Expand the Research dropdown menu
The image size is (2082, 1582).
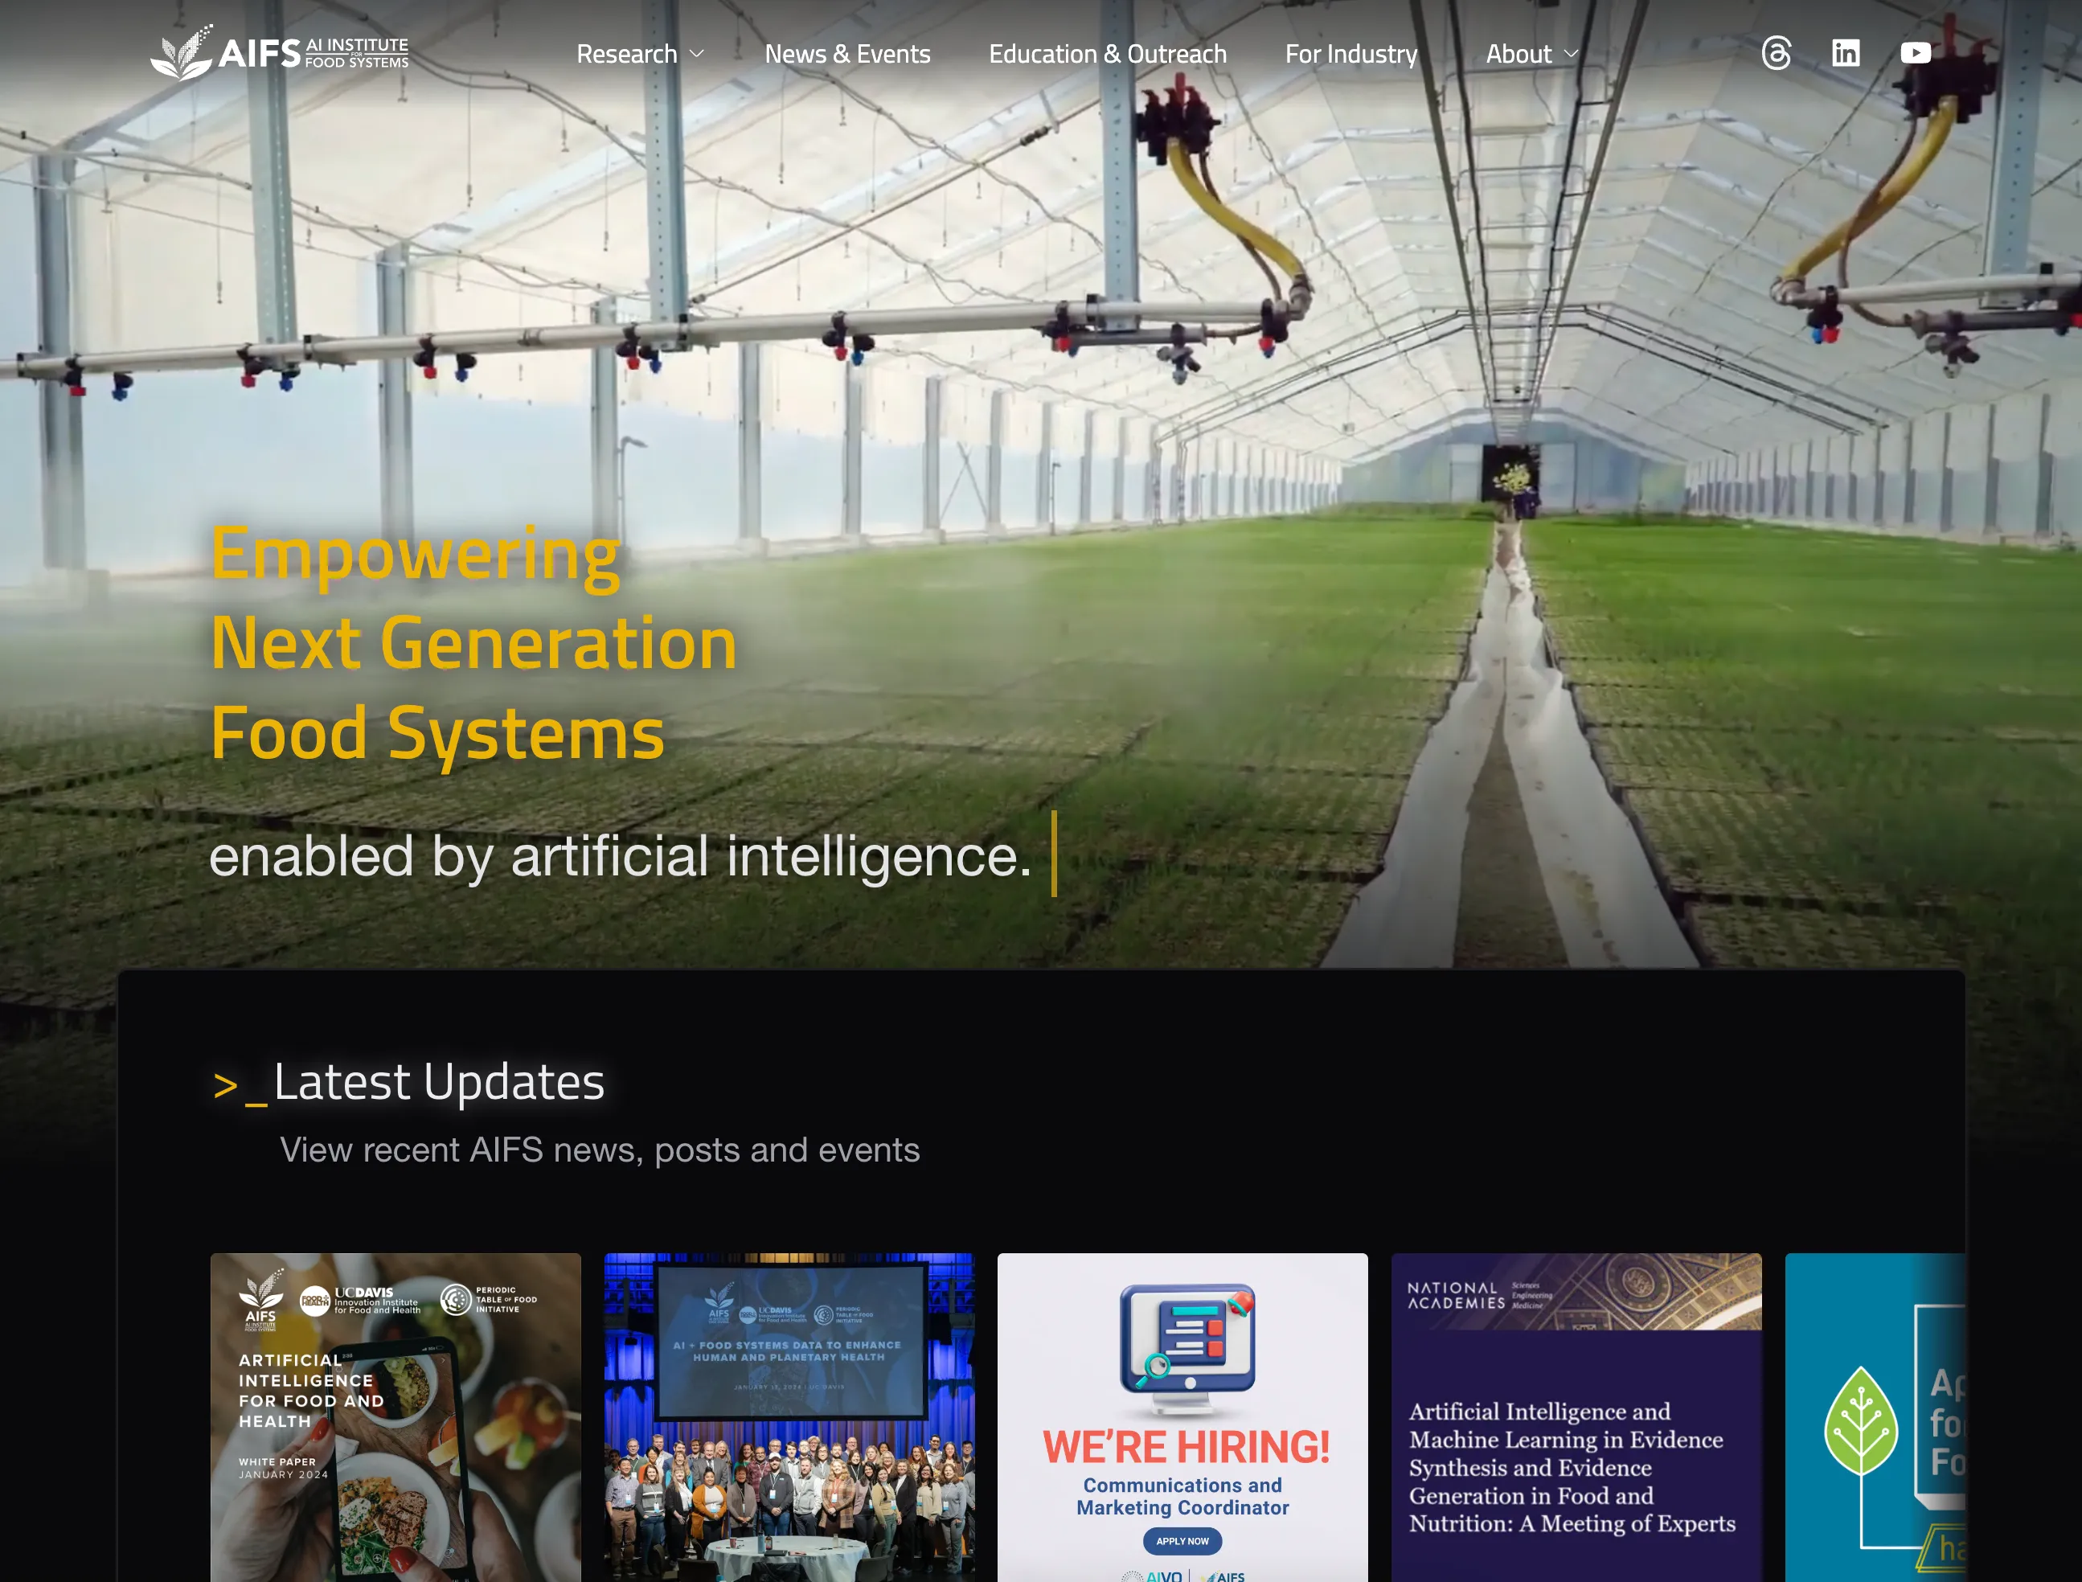(627, 54)
